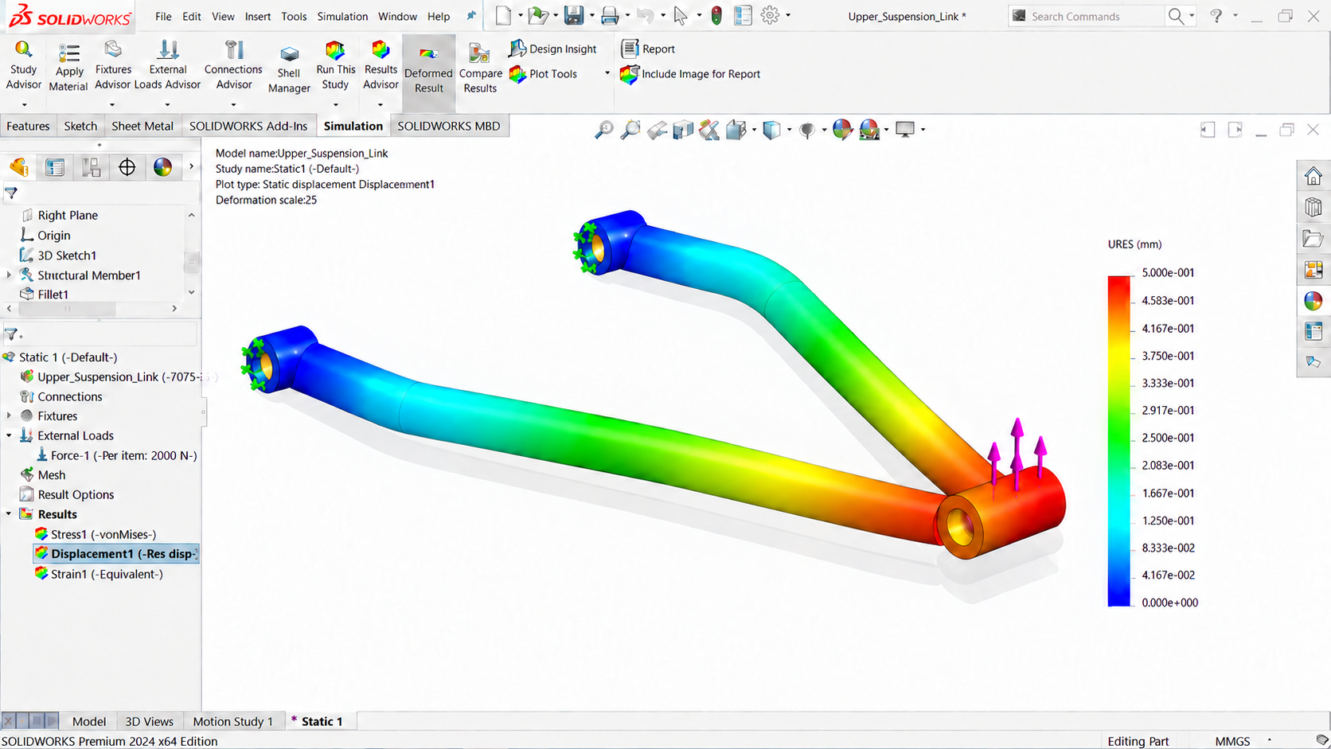This screenshot has height=749, width=1331.
Task: Switch to the Sheet Metal tab
Action: tap(142, 126)
